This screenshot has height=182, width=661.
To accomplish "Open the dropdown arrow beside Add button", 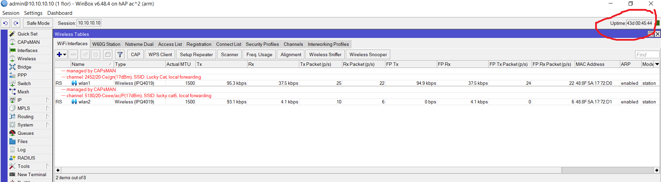I will click(64, 54).
